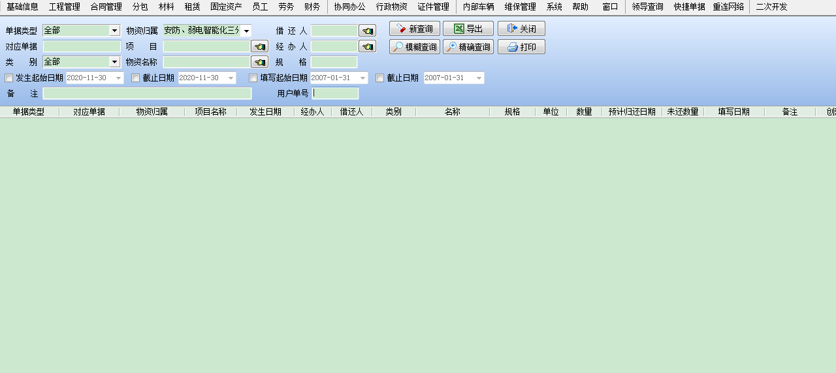
Task: Click the 借还人 input field
Action: 334,31
